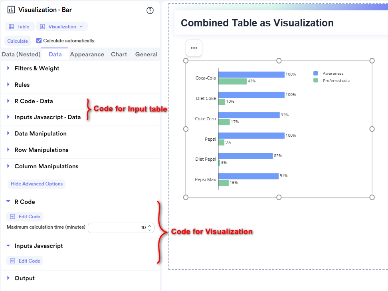Click the bar chart icon beside "Visualization - Bar"

tap(12, 10)
